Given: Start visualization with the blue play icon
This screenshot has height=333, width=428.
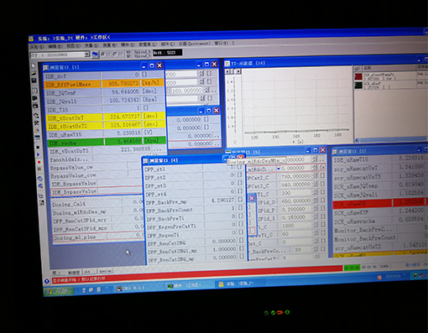Looking at the screenshot, I should 39,154.
